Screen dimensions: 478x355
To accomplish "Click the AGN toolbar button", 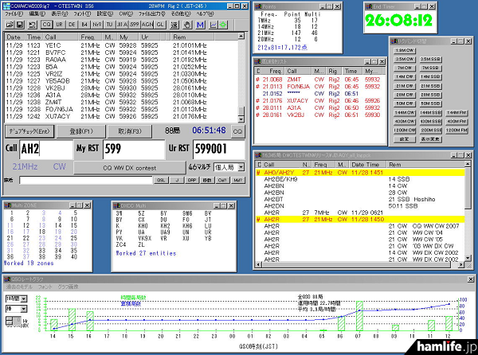I will point(146,25).
